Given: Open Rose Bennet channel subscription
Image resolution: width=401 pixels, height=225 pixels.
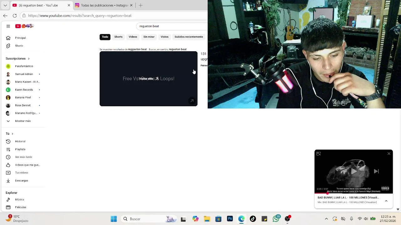Looking at the screenshot, I should [x=23, y=105].
